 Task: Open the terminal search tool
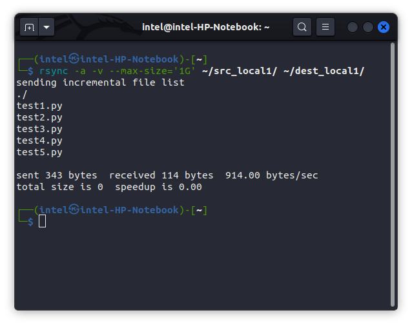(x=302, y=26)
